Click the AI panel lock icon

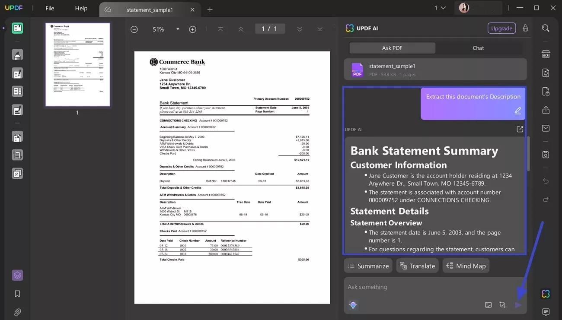[525, 28]
